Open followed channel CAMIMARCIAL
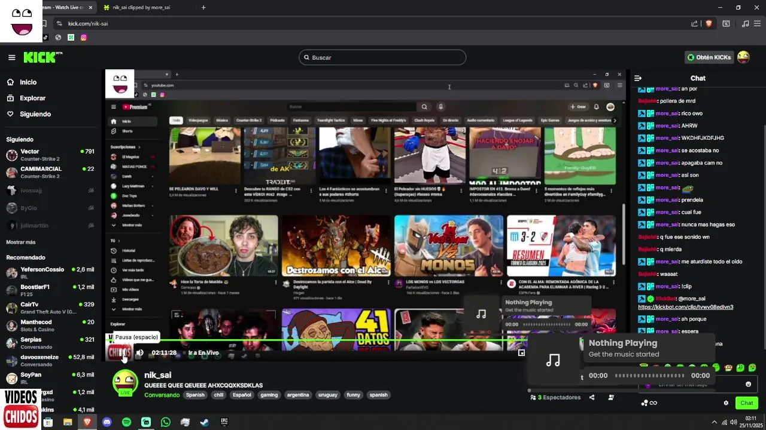This screenshot has width=766, height=430. pyautogui.click(x=50, y=173)
